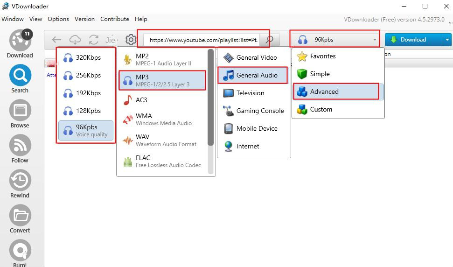Choose MP3 format entry
This screenshot has width=453, height=267.
point(163,81)
